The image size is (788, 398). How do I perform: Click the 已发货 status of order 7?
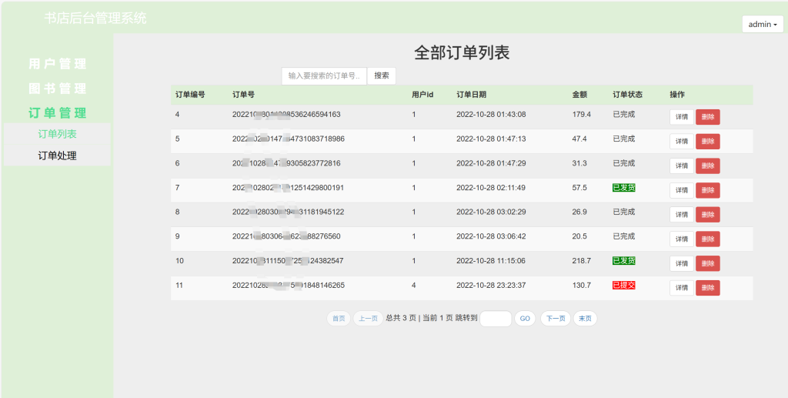[623, 187]
